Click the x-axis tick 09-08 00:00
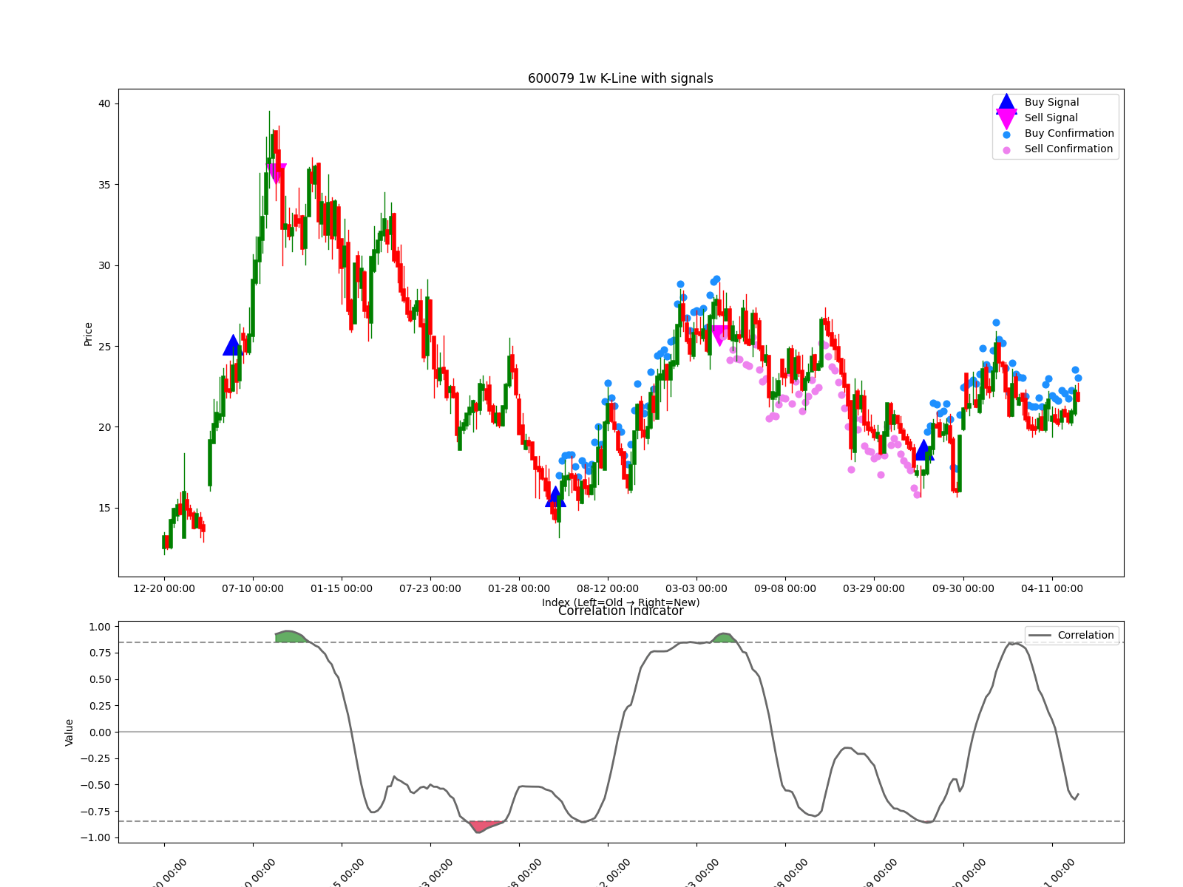The height and width of the screenshot is (887, 1183). pyautogui.click(x=785, y=589)
